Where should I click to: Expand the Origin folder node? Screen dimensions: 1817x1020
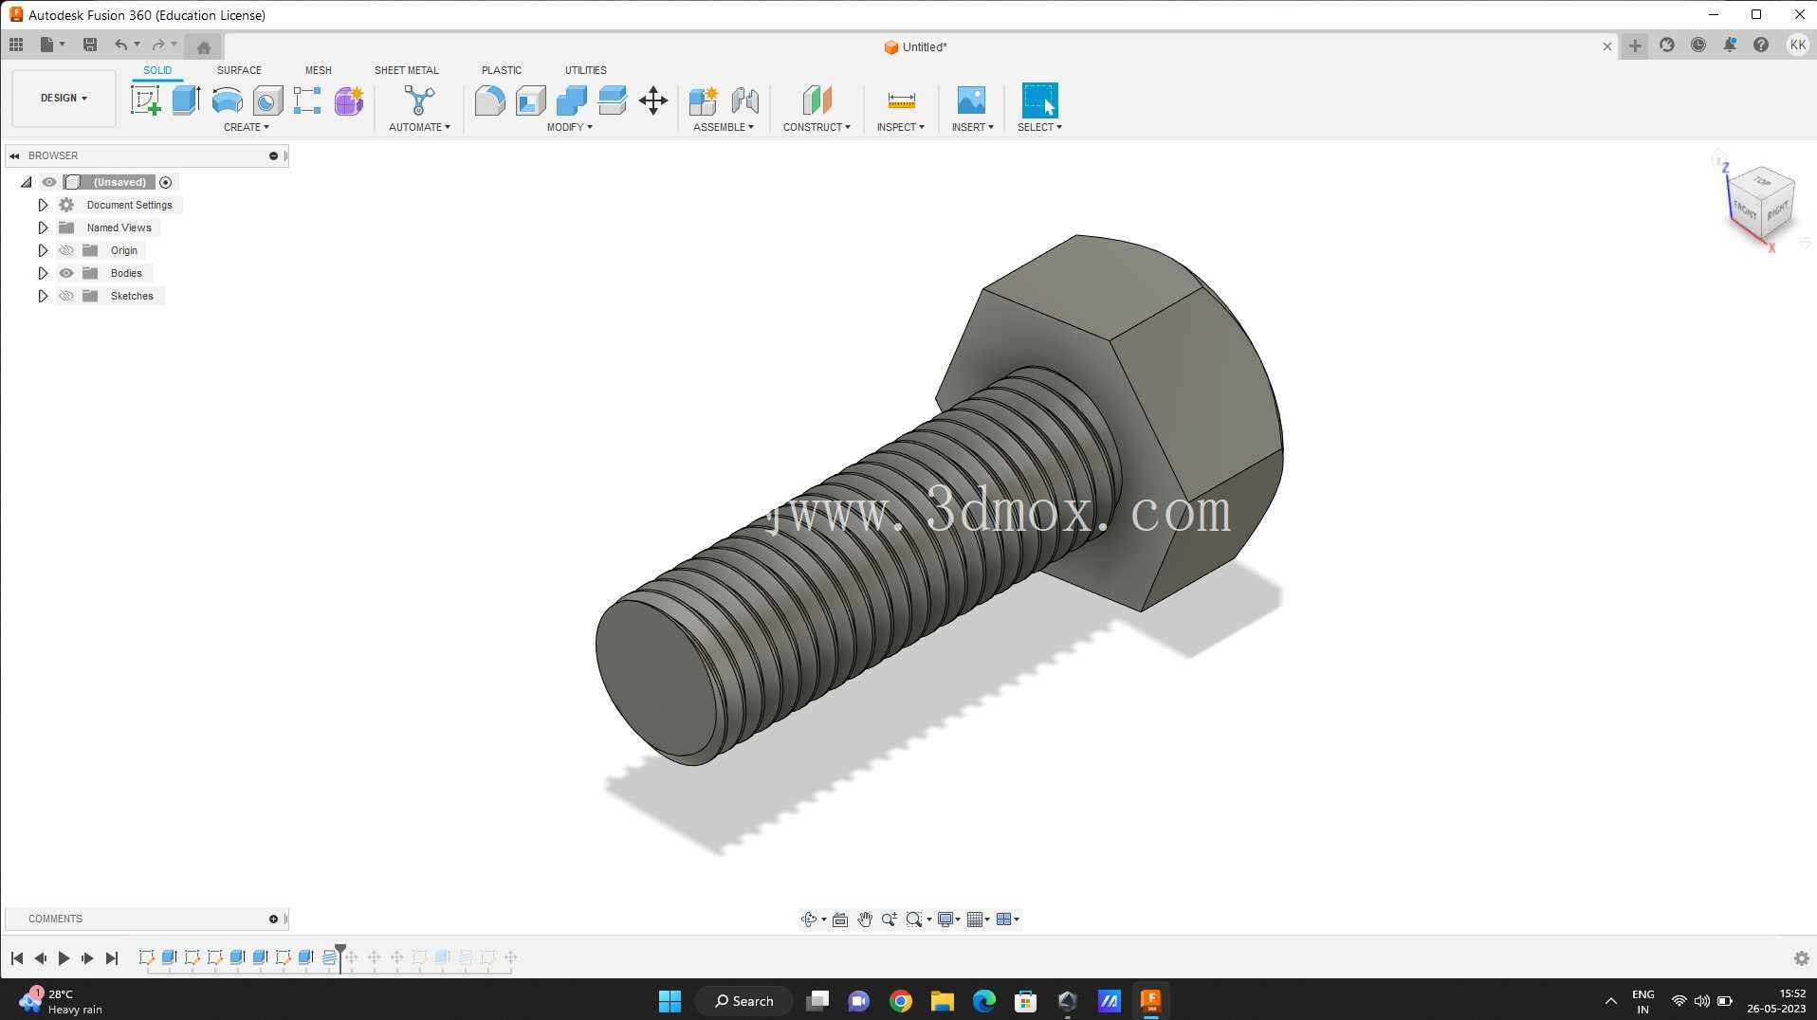pyautogui.click(x=43, y=250)
